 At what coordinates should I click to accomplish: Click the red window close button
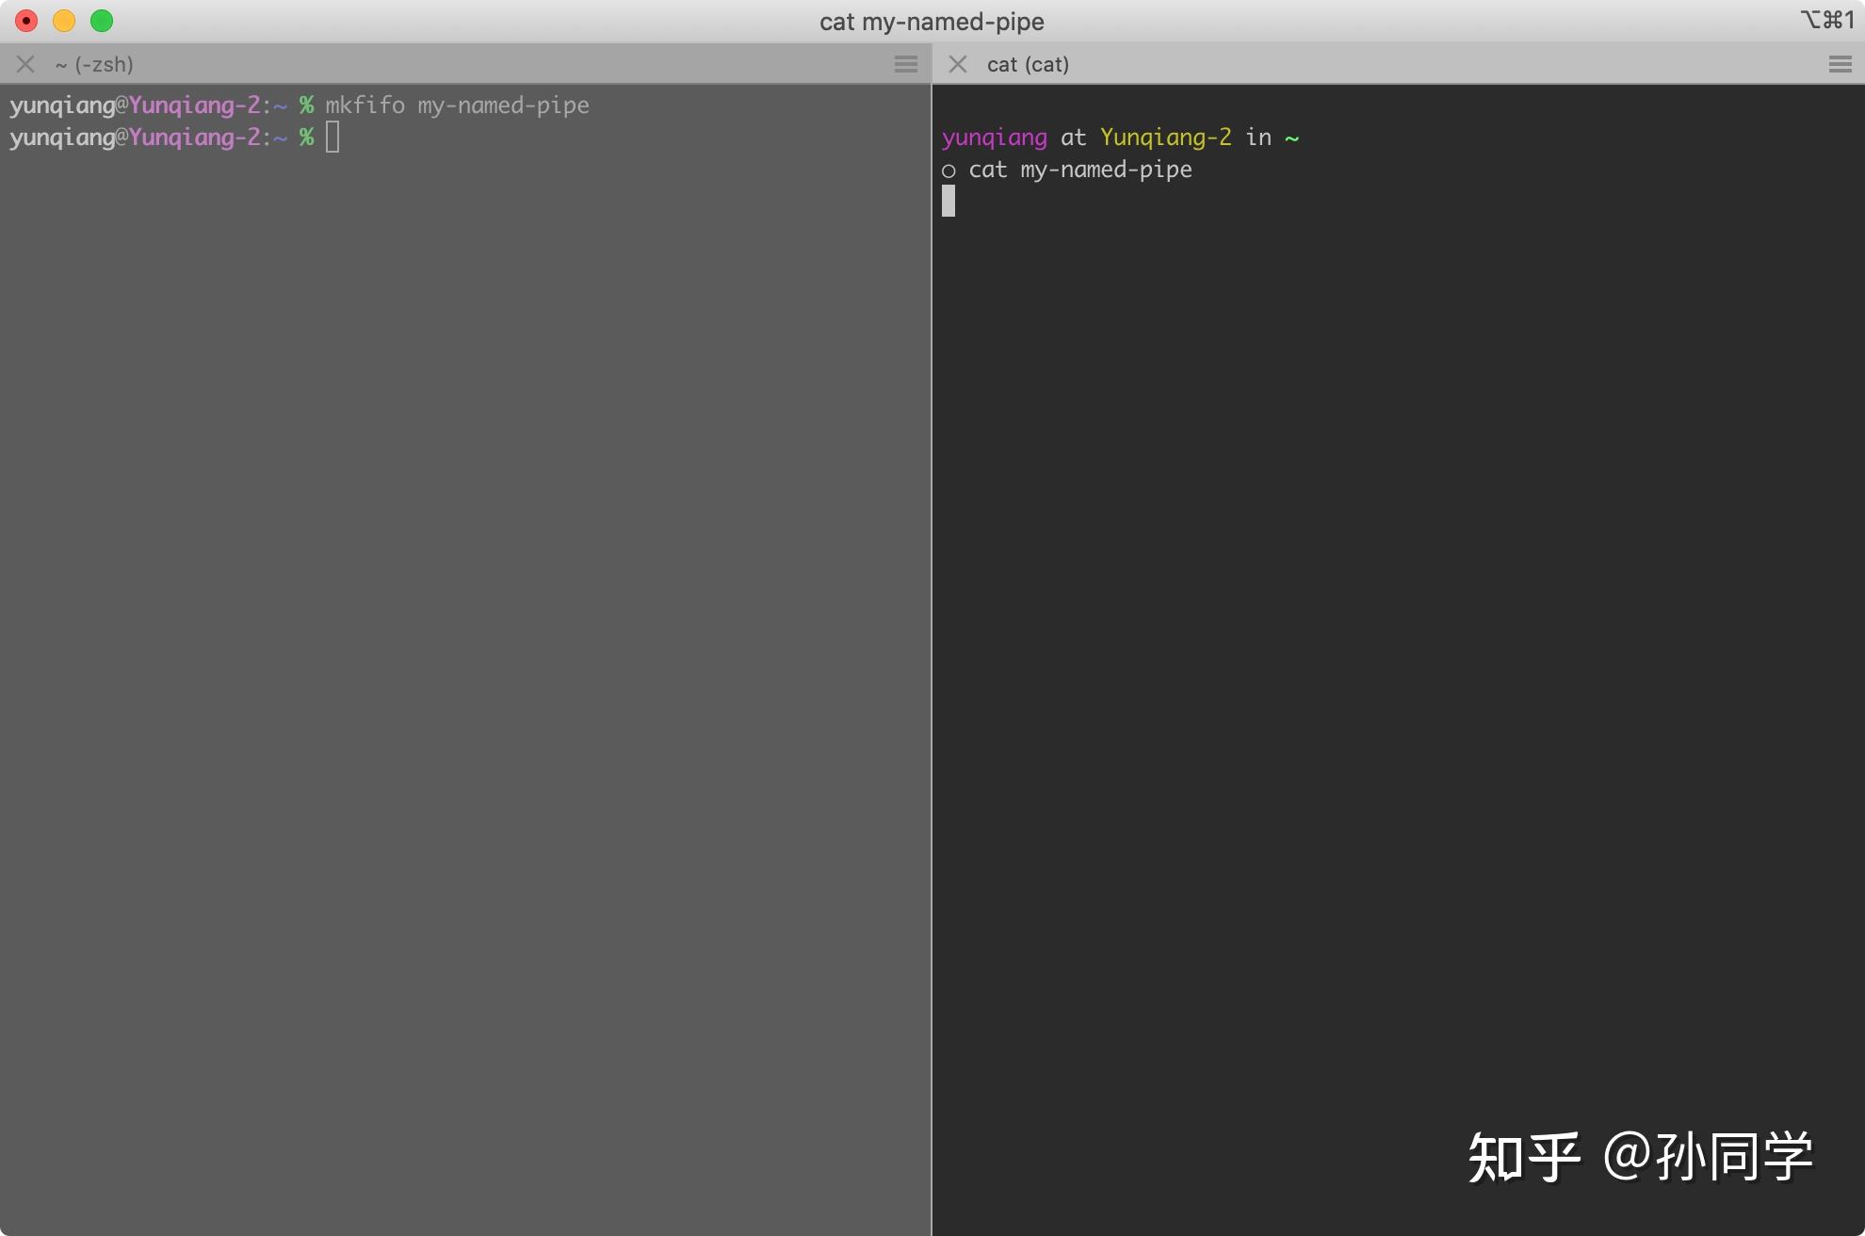(26, 21)
